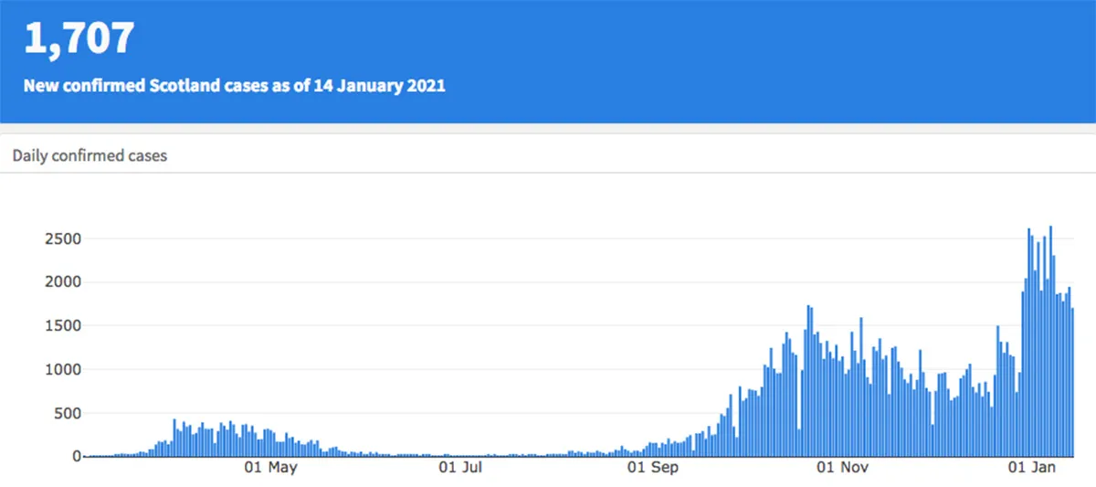Select the short dip bar in late November
The height and width of the screenshot is (487, 1096).
coord(933,439)
